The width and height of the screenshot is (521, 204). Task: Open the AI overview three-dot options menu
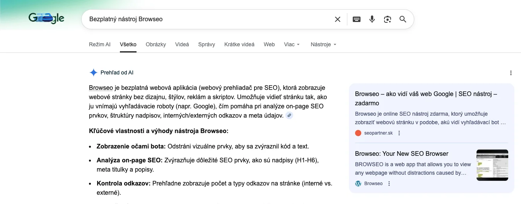click(511, 73)
